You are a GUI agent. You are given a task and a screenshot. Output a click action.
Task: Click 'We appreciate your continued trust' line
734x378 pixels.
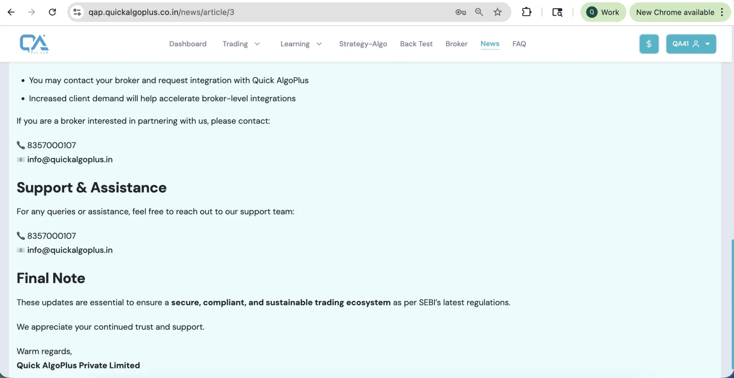(111, 327)
